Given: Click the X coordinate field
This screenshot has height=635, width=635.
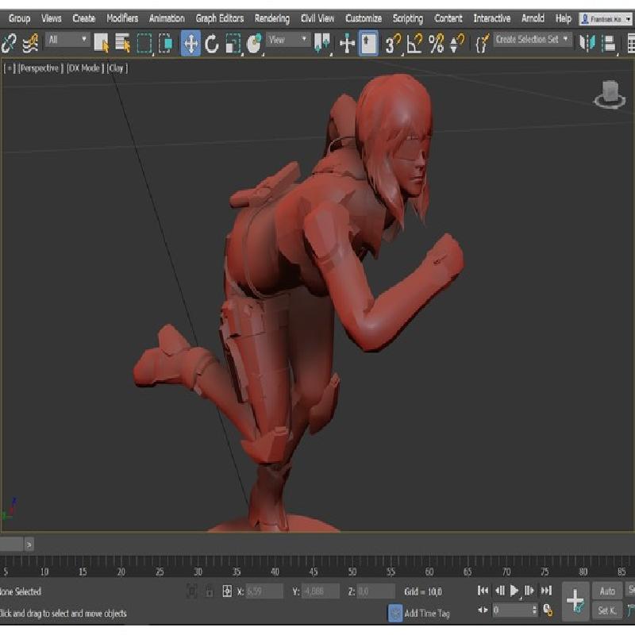Looking at the screenshot, I should (264, 591).
